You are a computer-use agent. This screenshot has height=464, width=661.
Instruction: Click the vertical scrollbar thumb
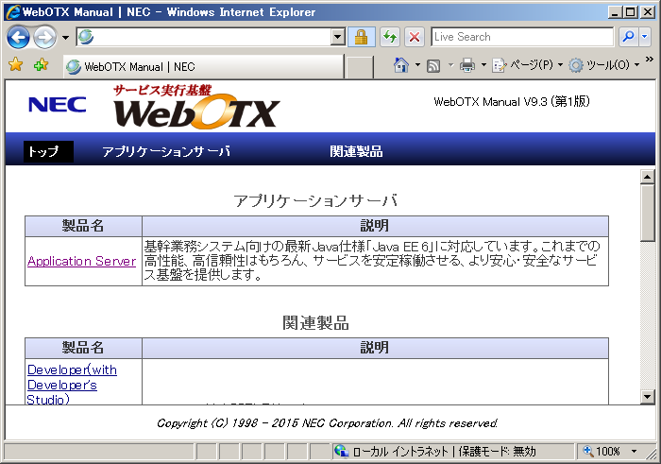[x=647, y=213]
